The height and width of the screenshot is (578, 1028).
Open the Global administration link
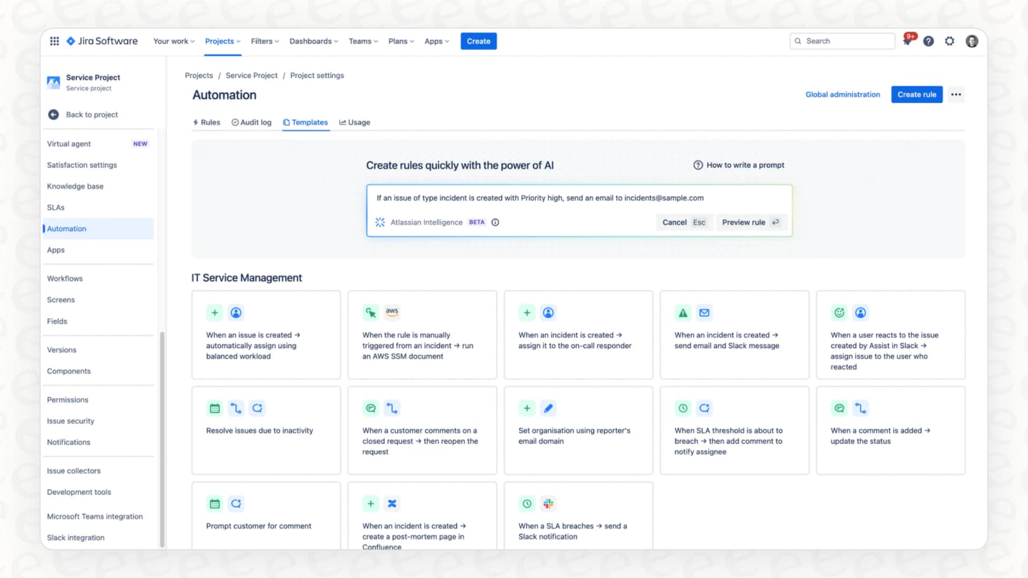click(843, 94)
